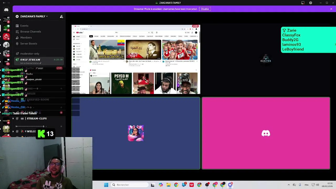Dismiss the Streamer Mode banner
This screenshot has height=189, width=336.
331,9
